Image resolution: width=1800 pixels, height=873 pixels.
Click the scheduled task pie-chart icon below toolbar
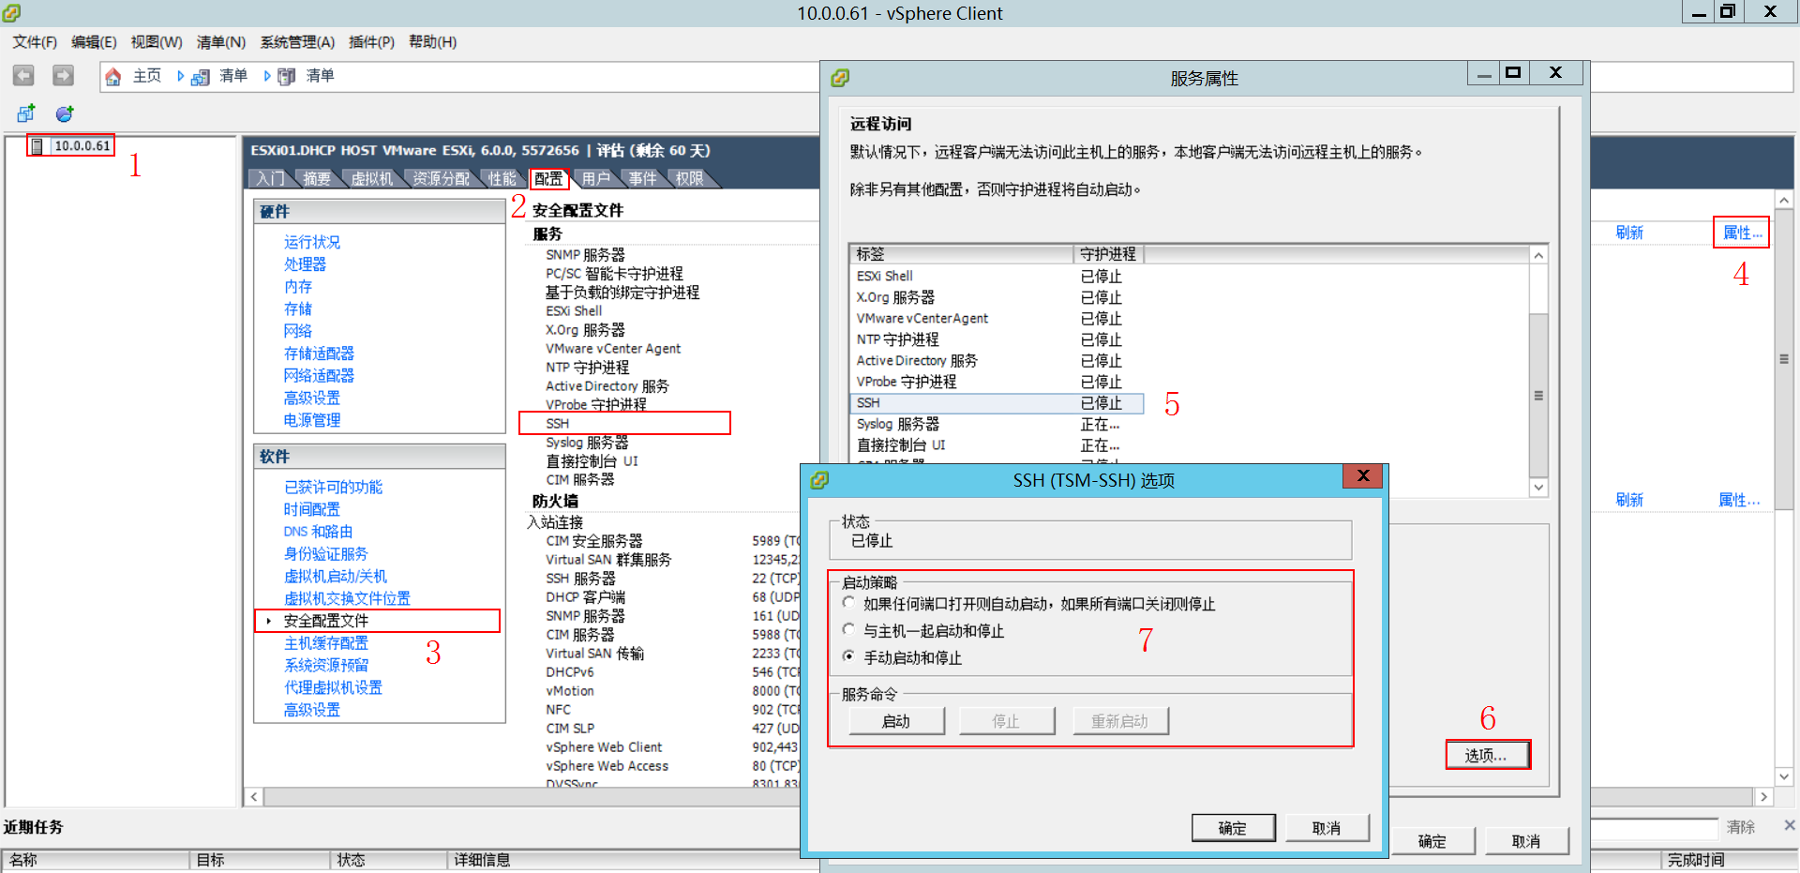coord(63,113)
